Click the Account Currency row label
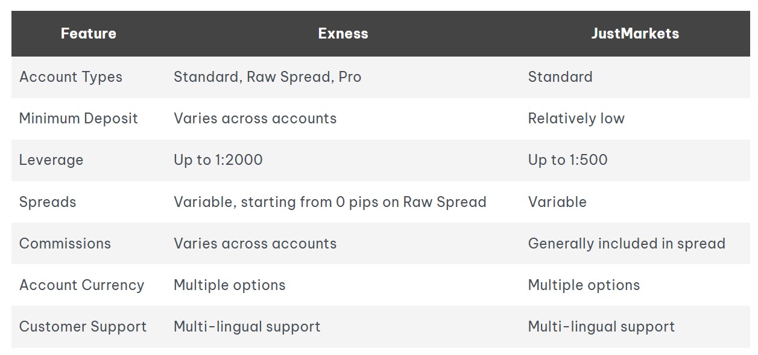This screenshot has height=355, width=758. 81,285
